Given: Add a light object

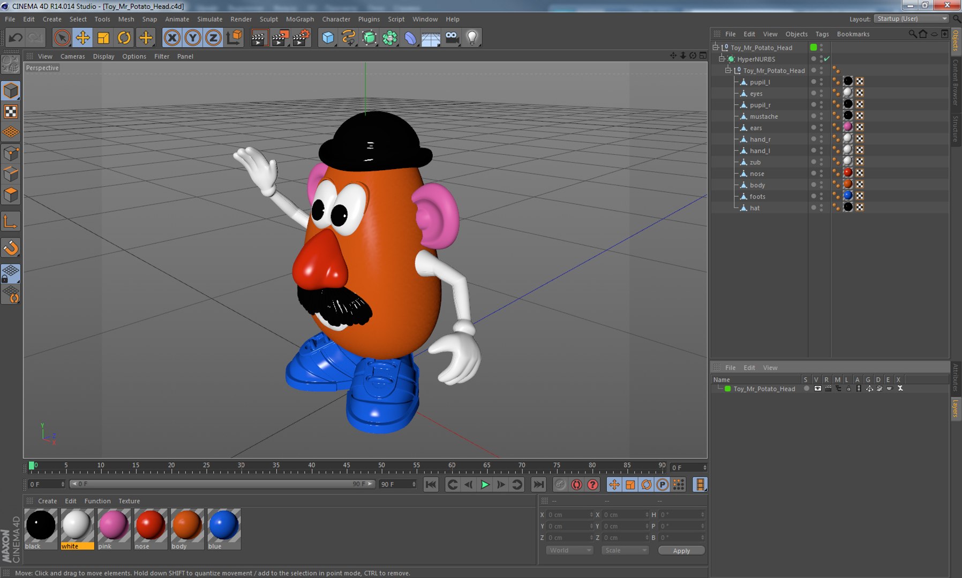Looking at the screenshot, I should (x=472, y=37).
